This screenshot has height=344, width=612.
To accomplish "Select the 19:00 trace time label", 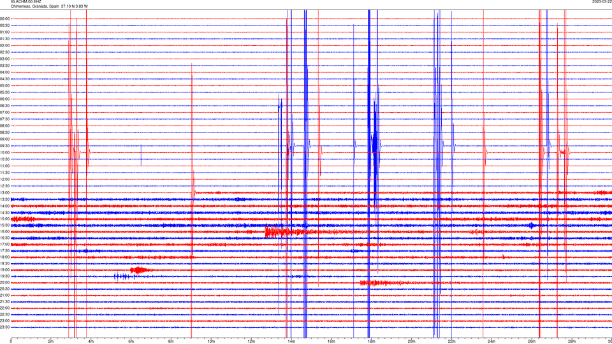I will [4, 270].
